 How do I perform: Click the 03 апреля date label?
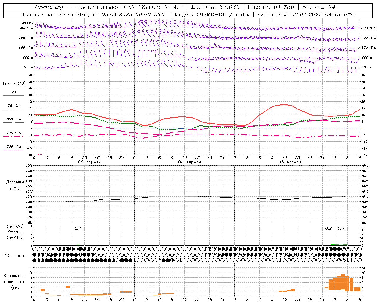[89, 162]
